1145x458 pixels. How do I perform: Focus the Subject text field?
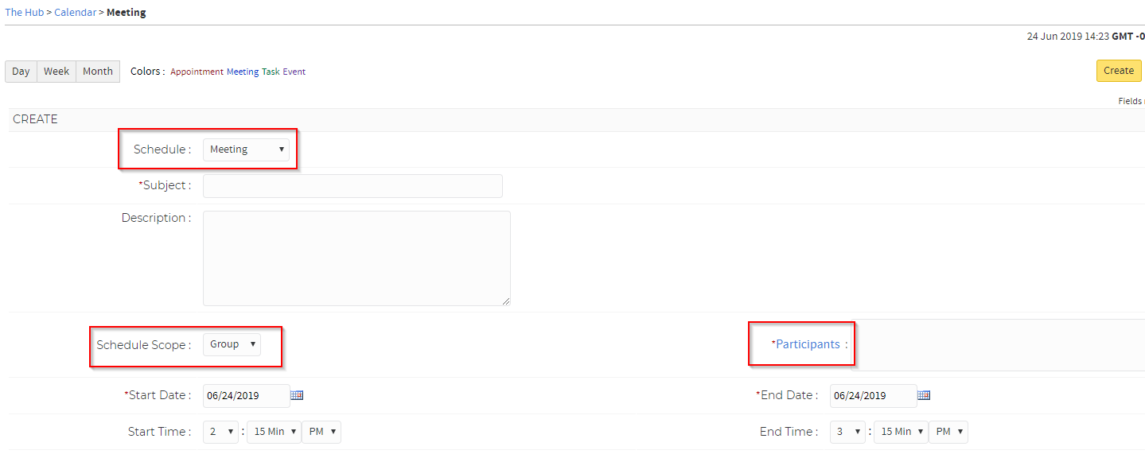[352, 186]
